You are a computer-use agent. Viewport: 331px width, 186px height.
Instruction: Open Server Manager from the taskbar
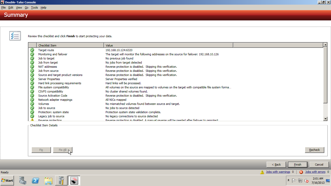tap(23, 181)
